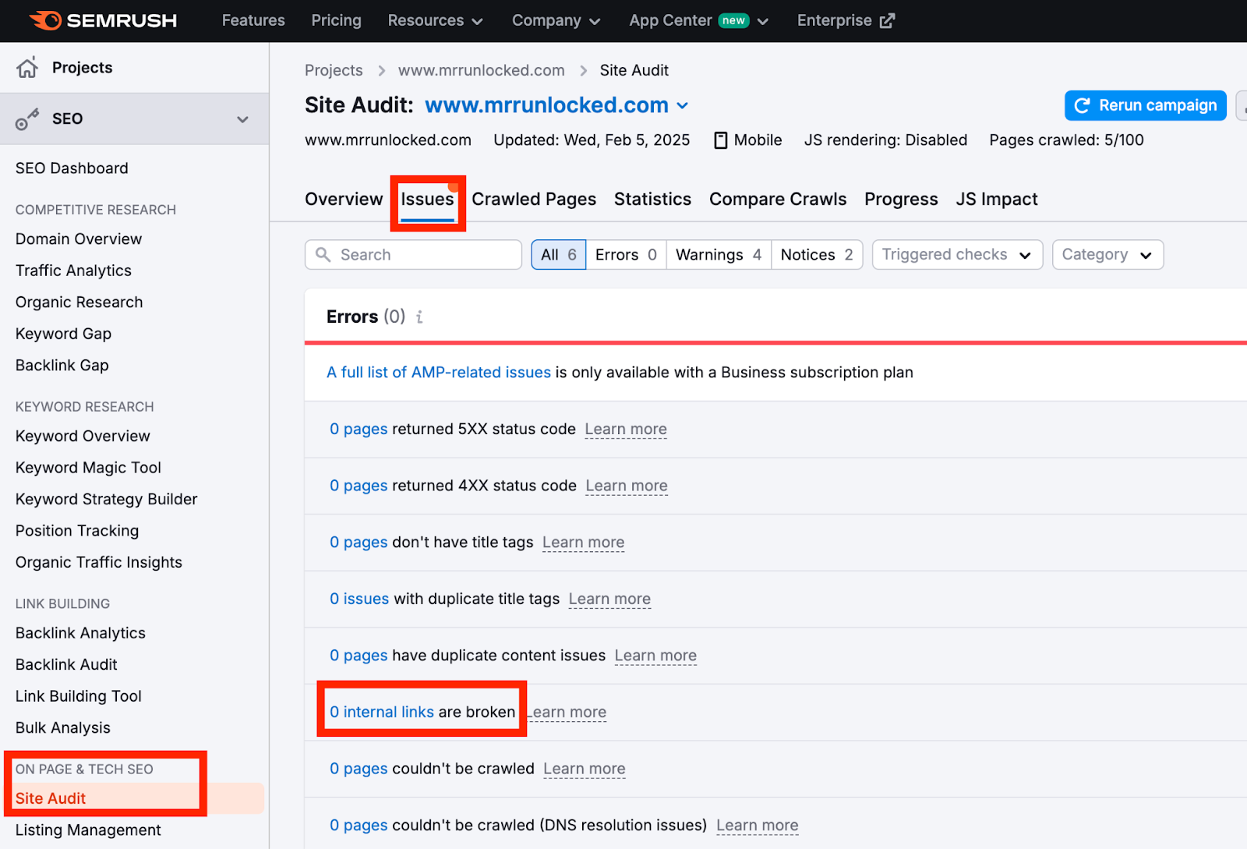The width and height of the screenshot is (1247, 849).
Task: Click the Semrush flame logo
Action: pos(45,20)
